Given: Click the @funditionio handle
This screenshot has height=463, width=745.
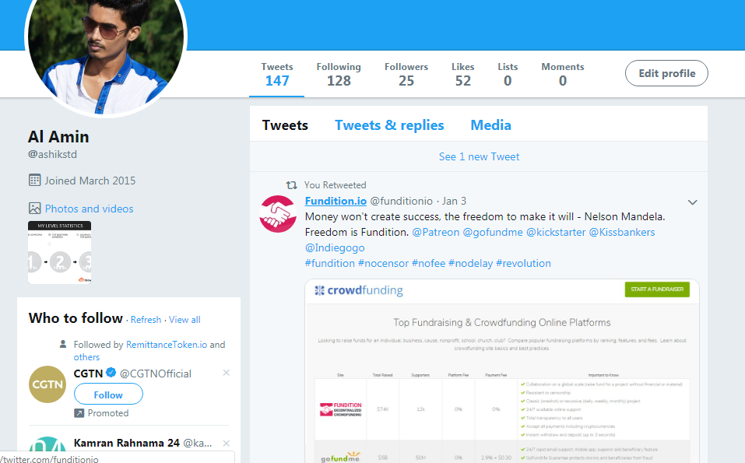Looking at the screenshot, I should 402,201.
